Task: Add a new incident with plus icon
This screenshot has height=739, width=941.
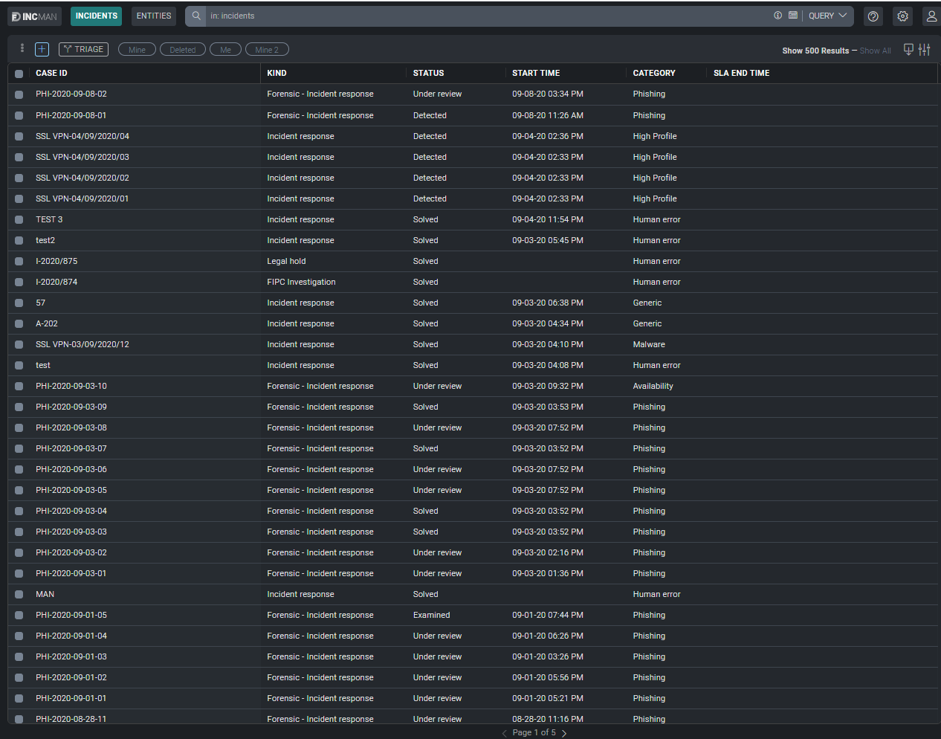Action: pyautogui.click(x=42, y=49)
